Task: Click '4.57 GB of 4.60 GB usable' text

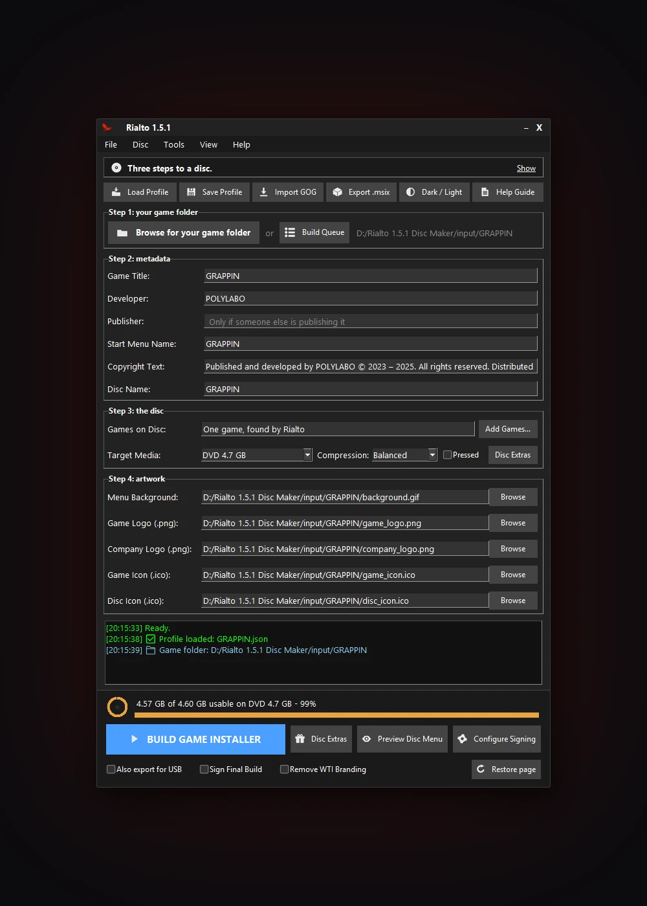Action: tap(226, 704)
